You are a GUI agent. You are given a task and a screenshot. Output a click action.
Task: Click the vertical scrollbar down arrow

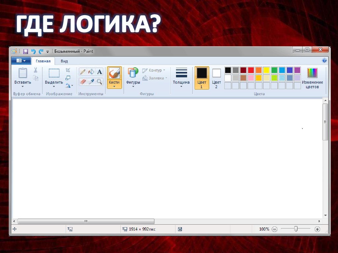click(x=325, y=215)
